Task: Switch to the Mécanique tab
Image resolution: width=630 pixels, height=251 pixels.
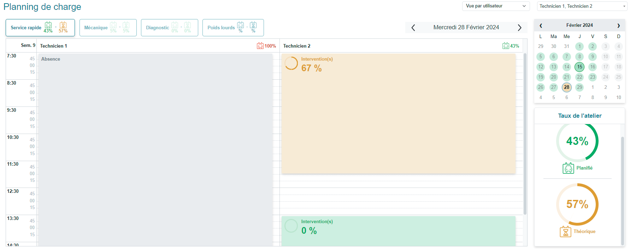Action: click(108, 27)
